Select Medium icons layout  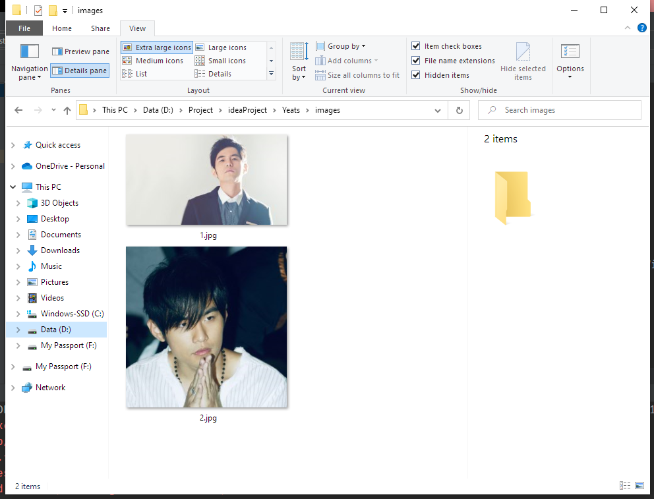[153, 61]
